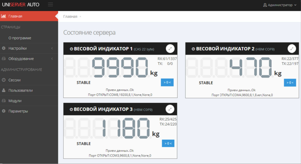Open Пользователи in the sidebar
The width and height of the screenshot is (301, 164).
coord(29,90)
